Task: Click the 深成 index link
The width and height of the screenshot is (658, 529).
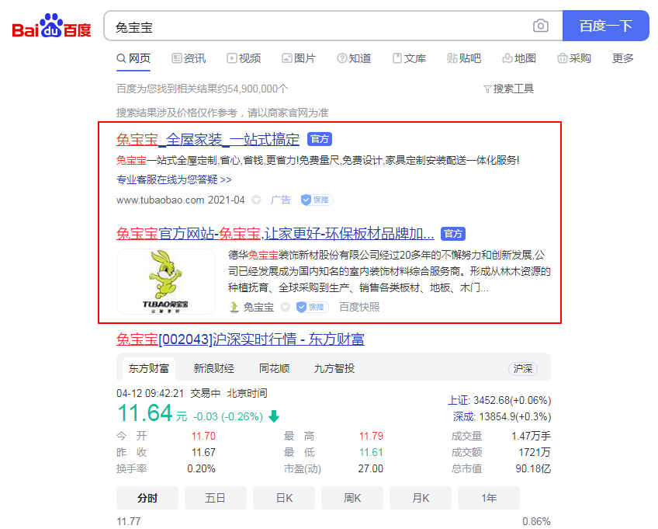Action: pyautogui.click(x=463, y=417)
